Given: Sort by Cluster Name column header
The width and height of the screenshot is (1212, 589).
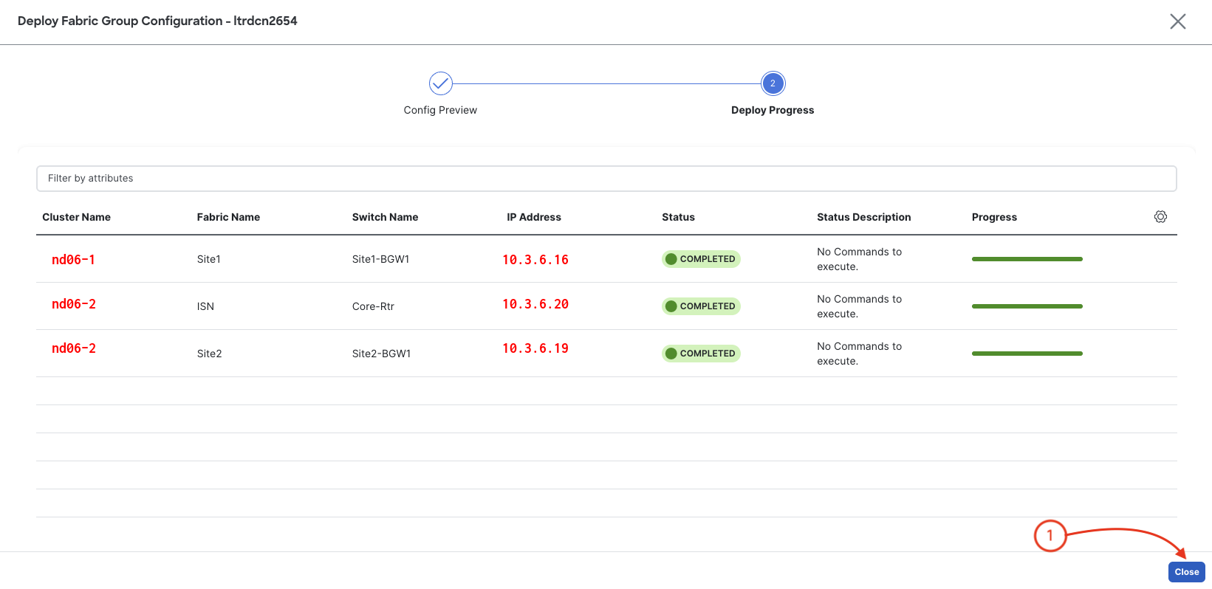Looking at the screenshot, I should point(76,217).
